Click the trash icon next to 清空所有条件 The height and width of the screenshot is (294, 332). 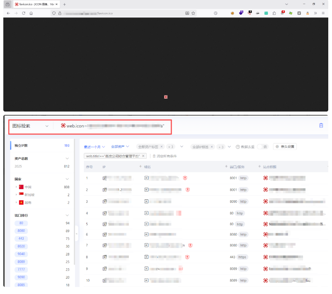pos(154,156)
